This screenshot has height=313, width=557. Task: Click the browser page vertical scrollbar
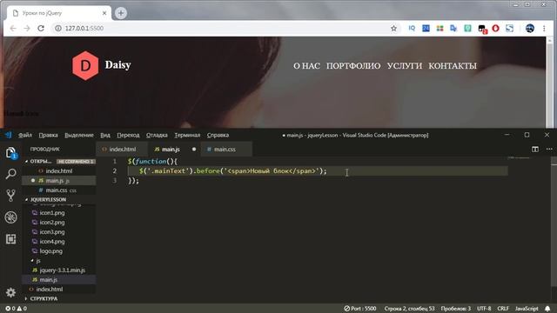click(x=549, y=82)
